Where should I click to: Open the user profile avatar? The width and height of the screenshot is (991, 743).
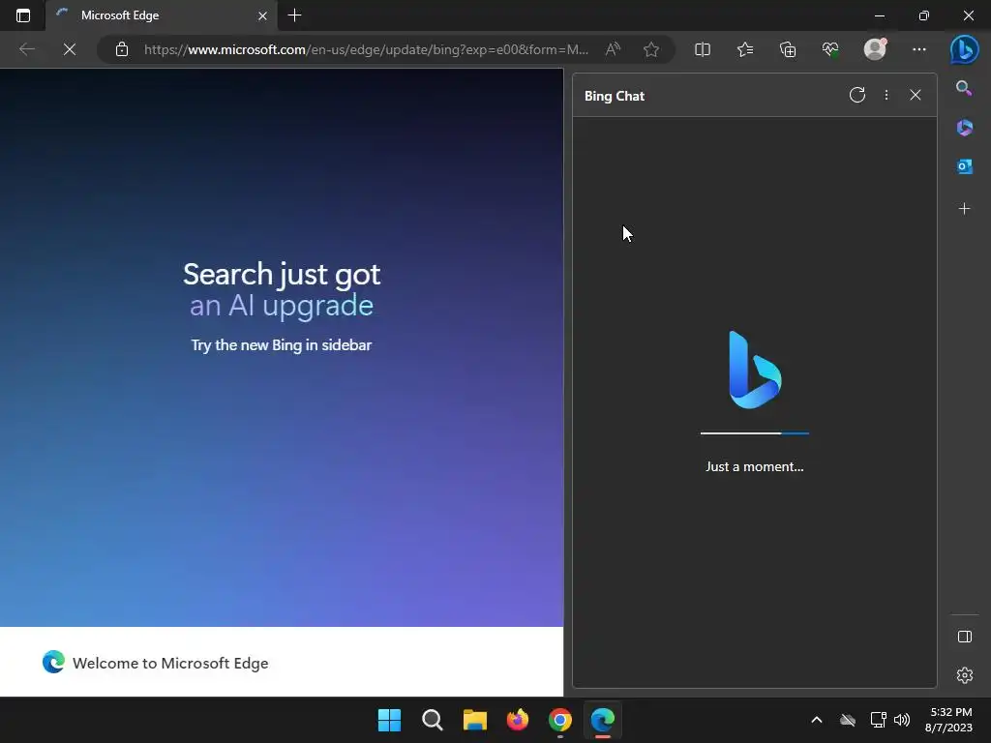[x=875, y=49]
